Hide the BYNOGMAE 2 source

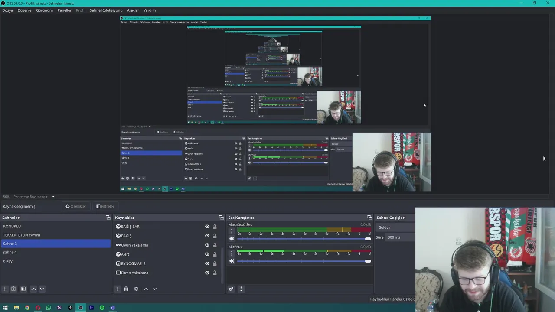pyautogui.click(x=207, y=263)
